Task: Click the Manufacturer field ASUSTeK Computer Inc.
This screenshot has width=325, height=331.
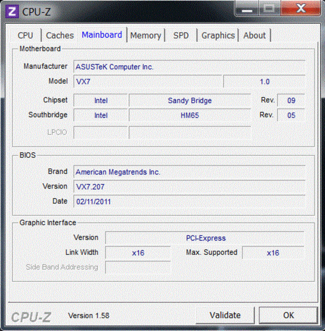Action: (189, 67)
